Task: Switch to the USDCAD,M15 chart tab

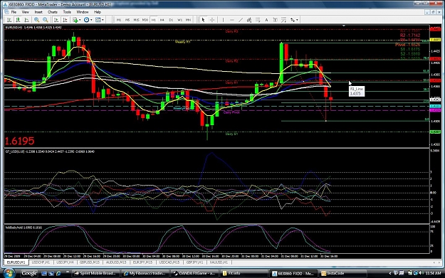Action: [169, 262]
